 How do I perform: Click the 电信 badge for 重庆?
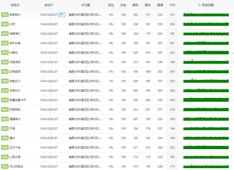coord(5,138)
